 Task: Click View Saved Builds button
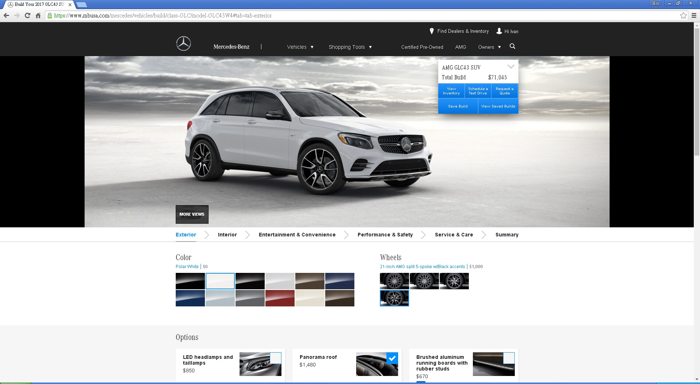click(498, 106)
